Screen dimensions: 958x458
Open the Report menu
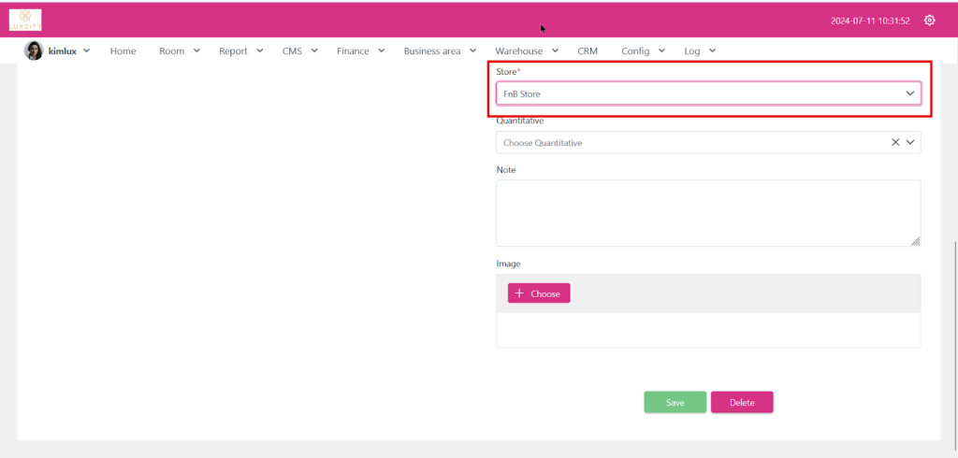click(x=240, y=51)
